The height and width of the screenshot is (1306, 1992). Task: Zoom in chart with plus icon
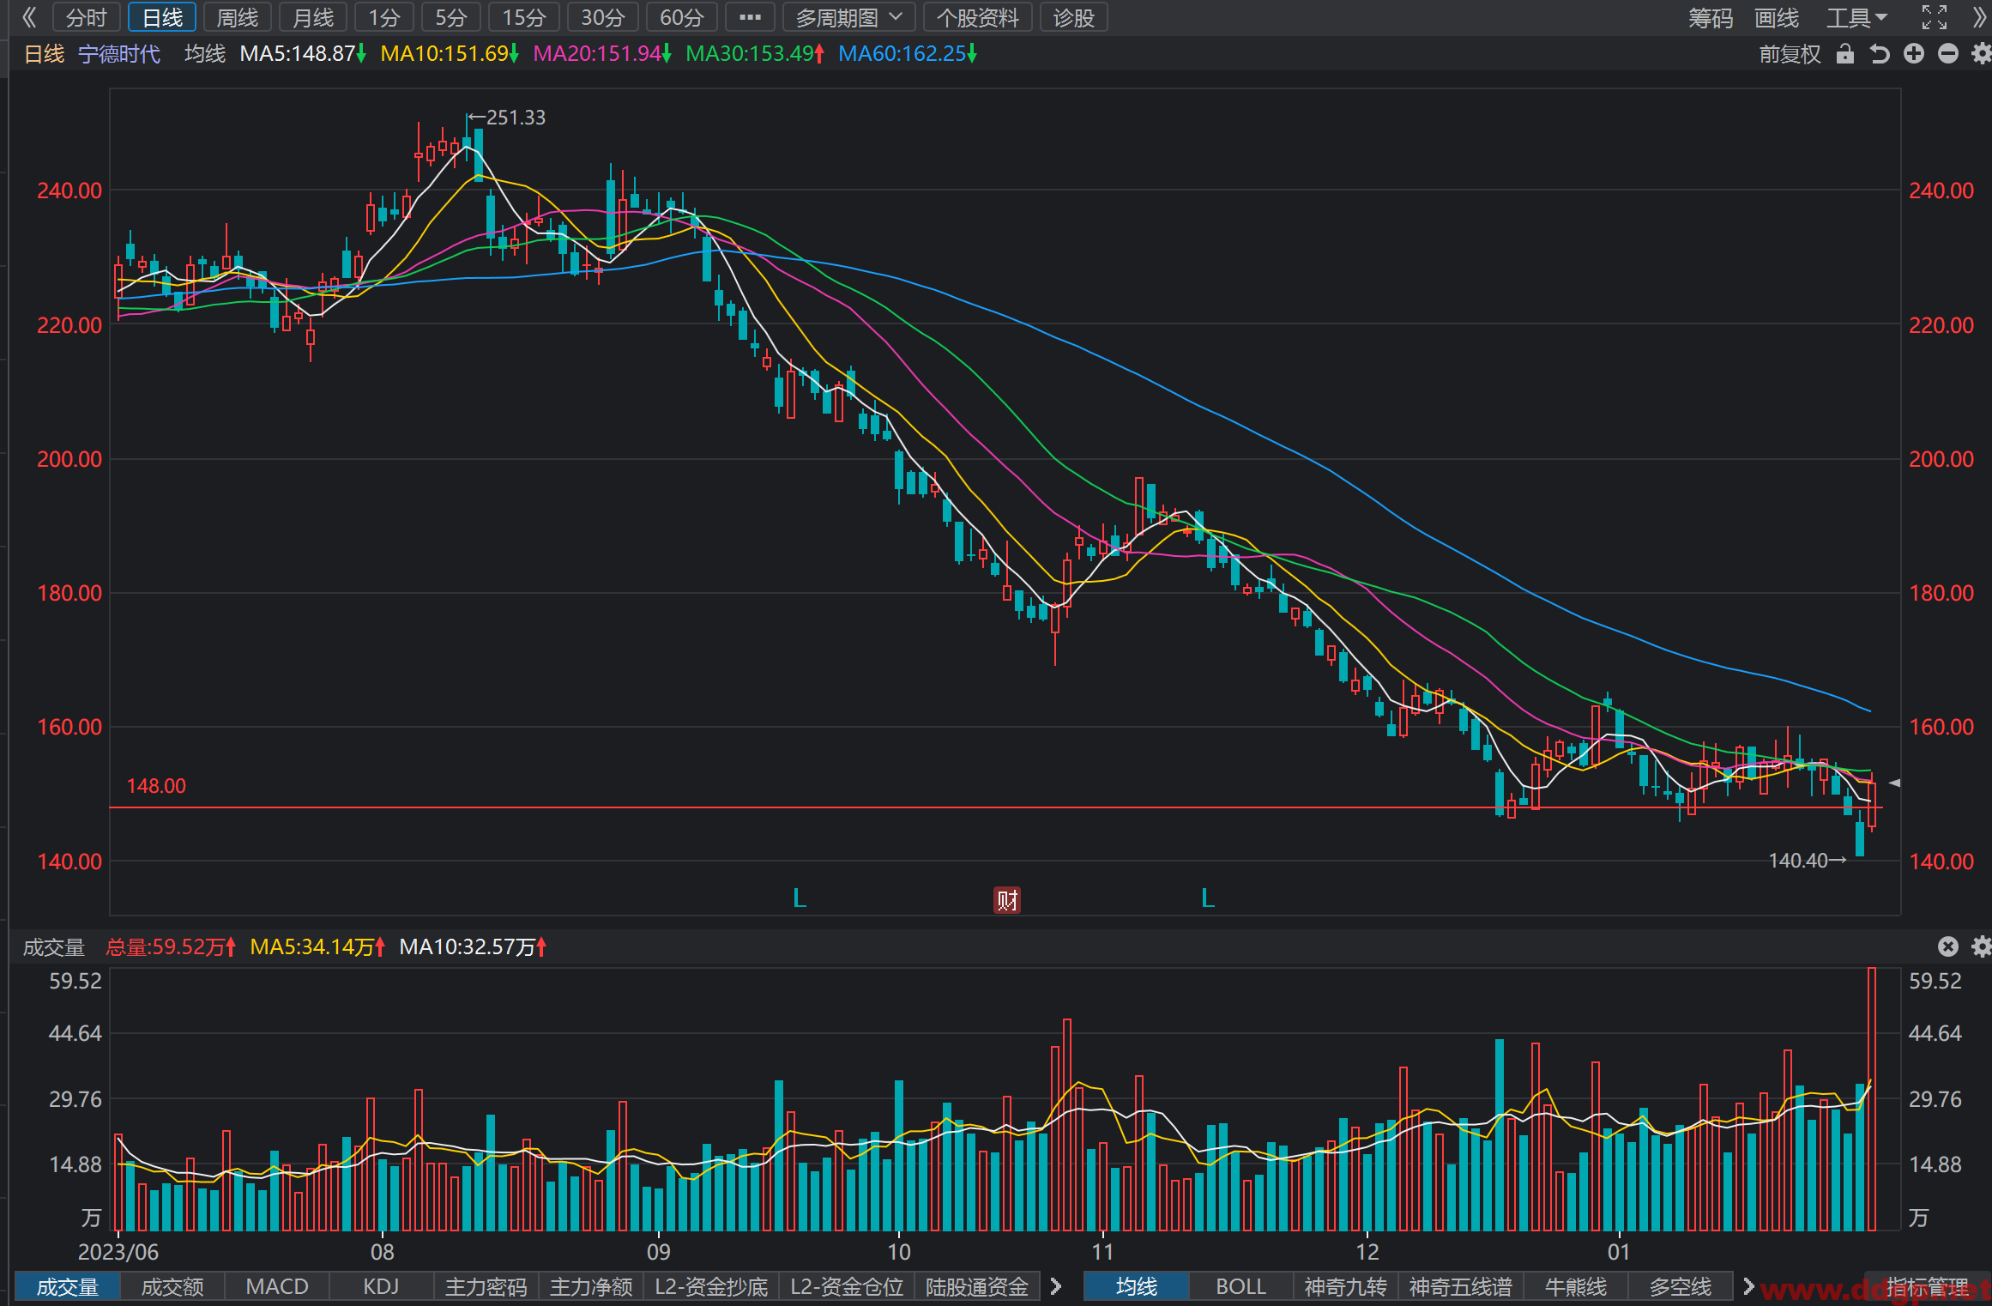(x=1914, y=54)
